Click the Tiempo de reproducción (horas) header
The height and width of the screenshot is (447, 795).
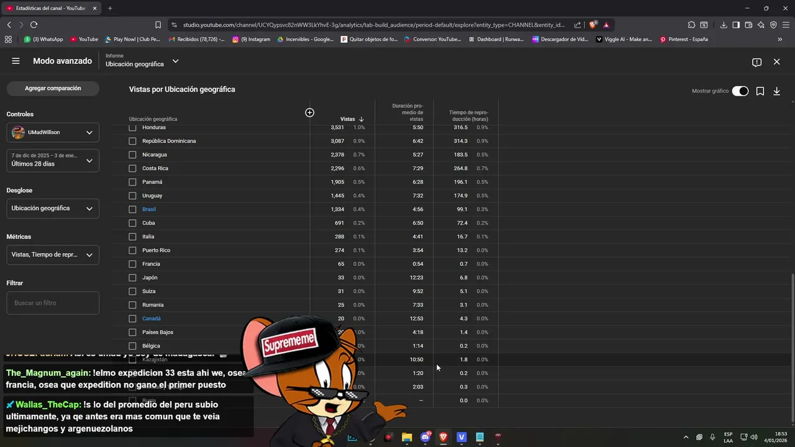coord(468,116)
